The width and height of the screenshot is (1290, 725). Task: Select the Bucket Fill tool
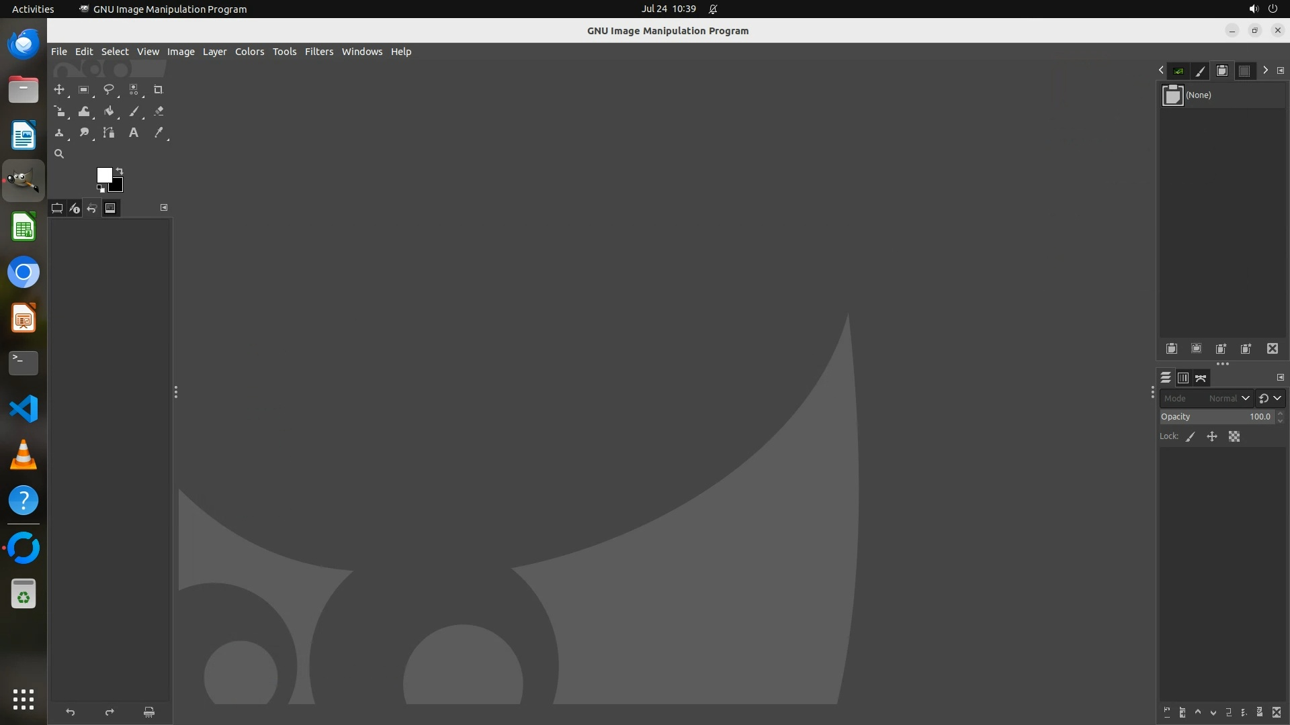pos(109,111)
